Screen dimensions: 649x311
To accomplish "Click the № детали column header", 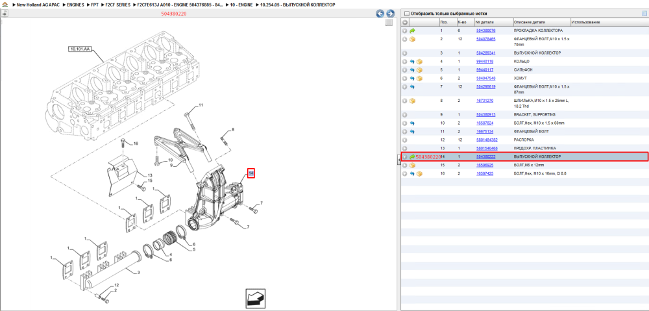I will (x=493, y=22).
